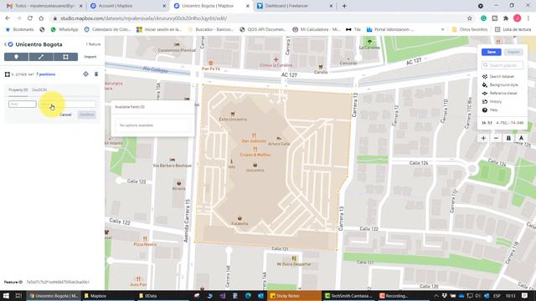Reset map bearing to north
The image size is (536, 301).
coord(521,138)
